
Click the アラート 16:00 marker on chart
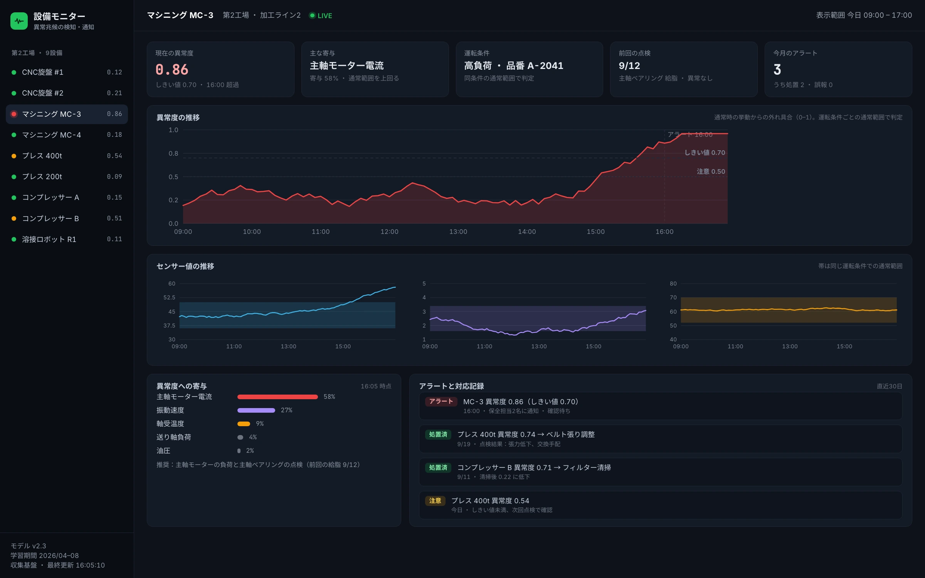690,134
